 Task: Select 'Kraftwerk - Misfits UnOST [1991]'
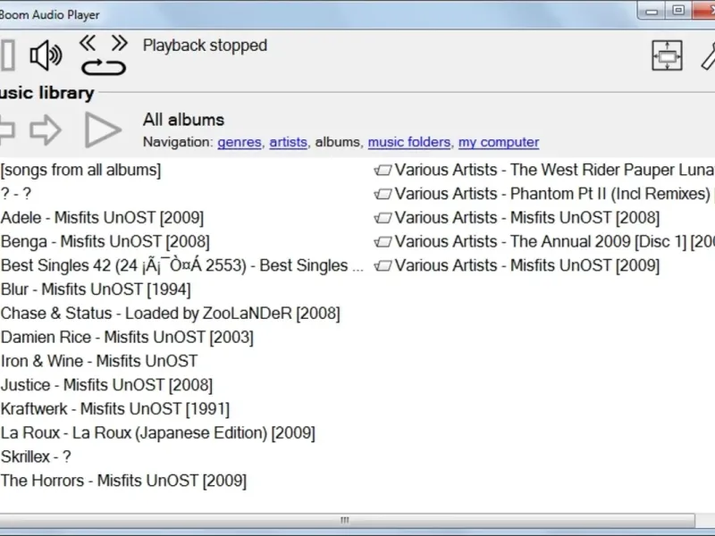(x=115, y=409)
